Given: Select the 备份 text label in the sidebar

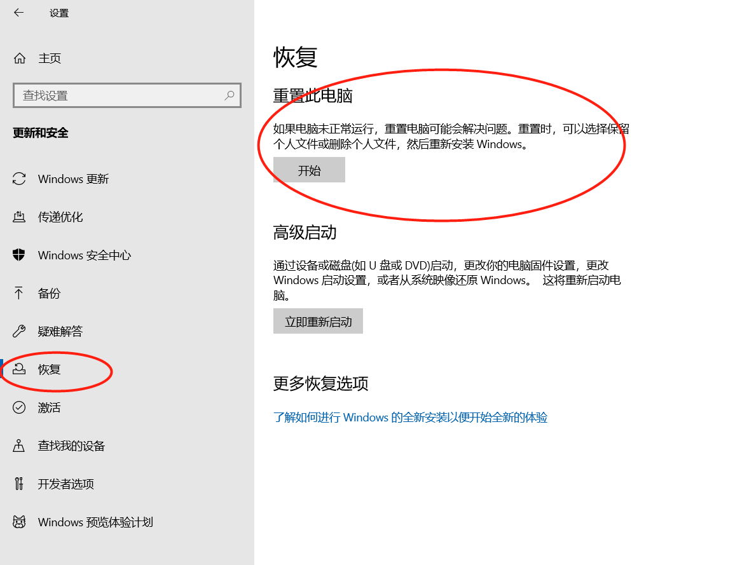Looking at the screenshot, I should coord(50,294).
